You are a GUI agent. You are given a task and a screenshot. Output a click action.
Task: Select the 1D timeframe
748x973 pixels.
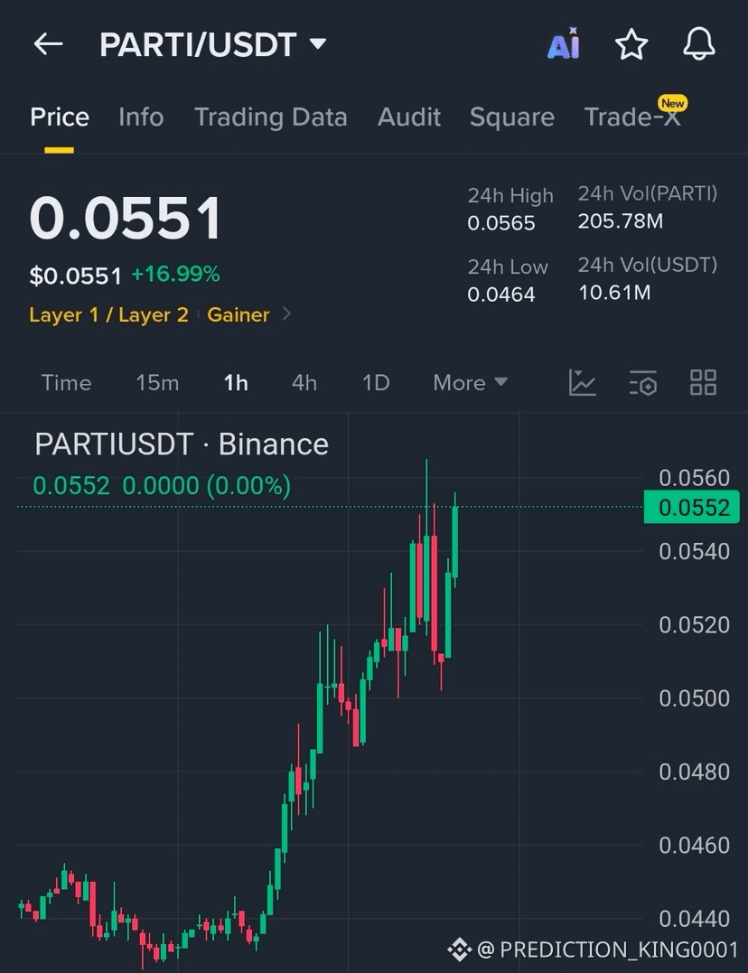point(376,383)
